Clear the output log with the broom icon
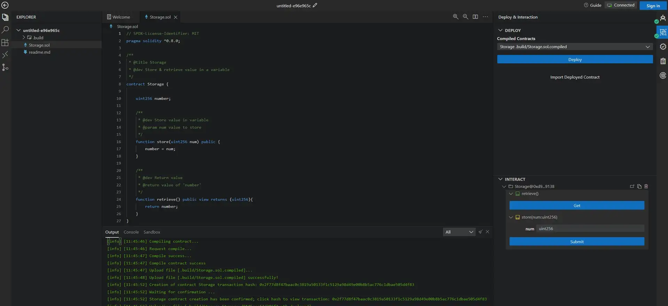This screenshot has height=306, width=668. click(480, 232)
